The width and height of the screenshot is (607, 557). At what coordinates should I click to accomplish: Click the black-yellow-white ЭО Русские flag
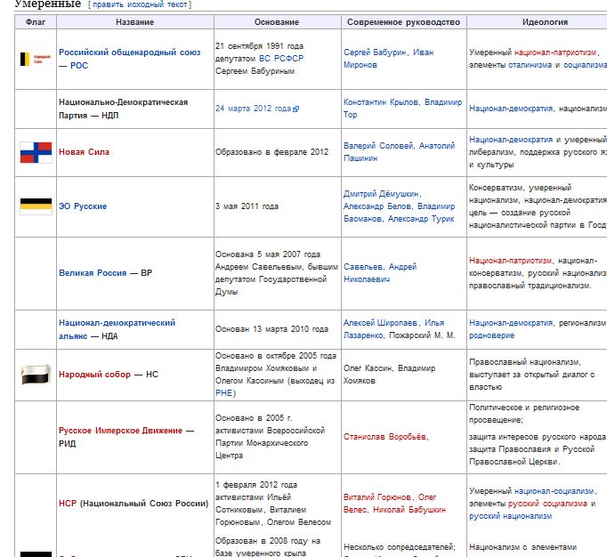(x=36, y=206)
